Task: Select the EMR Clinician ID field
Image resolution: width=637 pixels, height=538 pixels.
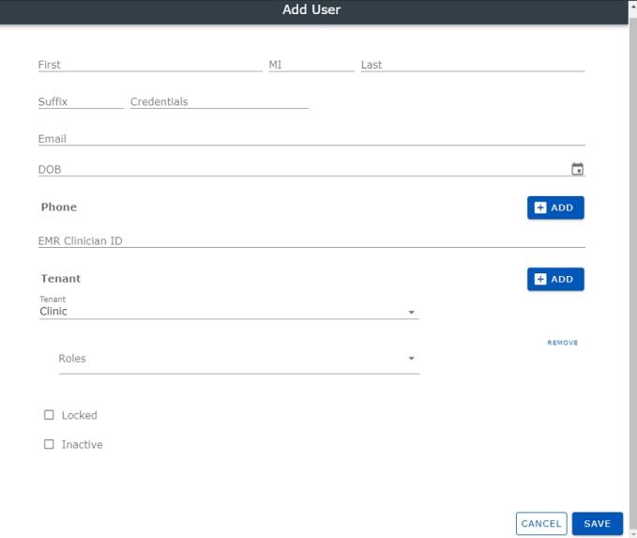Action: click(x=311, y=240)
